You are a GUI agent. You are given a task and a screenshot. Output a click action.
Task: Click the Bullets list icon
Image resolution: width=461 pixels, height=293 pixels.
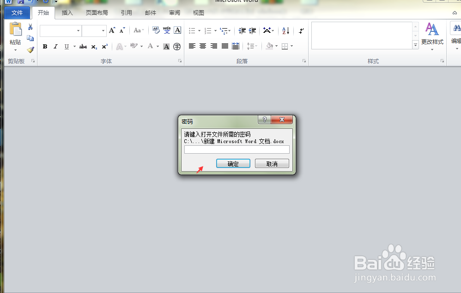pyautogui.click(x=192, y=30)
